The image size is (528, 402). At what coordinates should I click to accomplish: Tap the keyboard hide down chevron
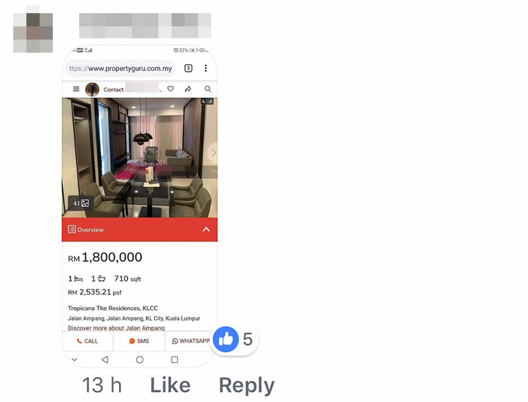[75, 360]
